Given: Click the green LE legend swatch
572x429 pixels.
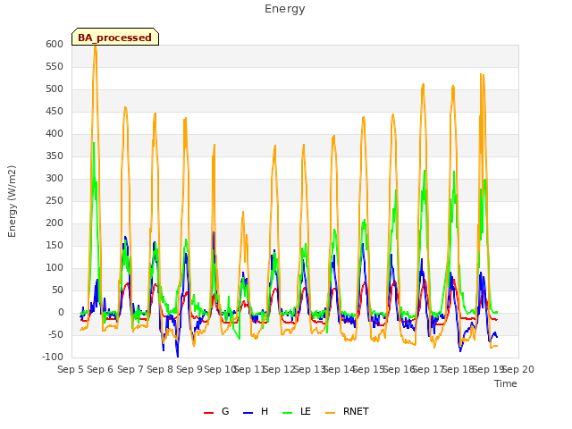Looking at the screenshot, I should tap(288, 413).
